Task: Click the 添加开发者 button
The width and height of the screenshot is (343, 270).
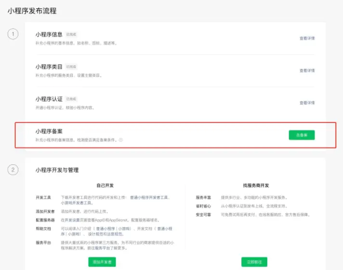Action: (102, 262)
